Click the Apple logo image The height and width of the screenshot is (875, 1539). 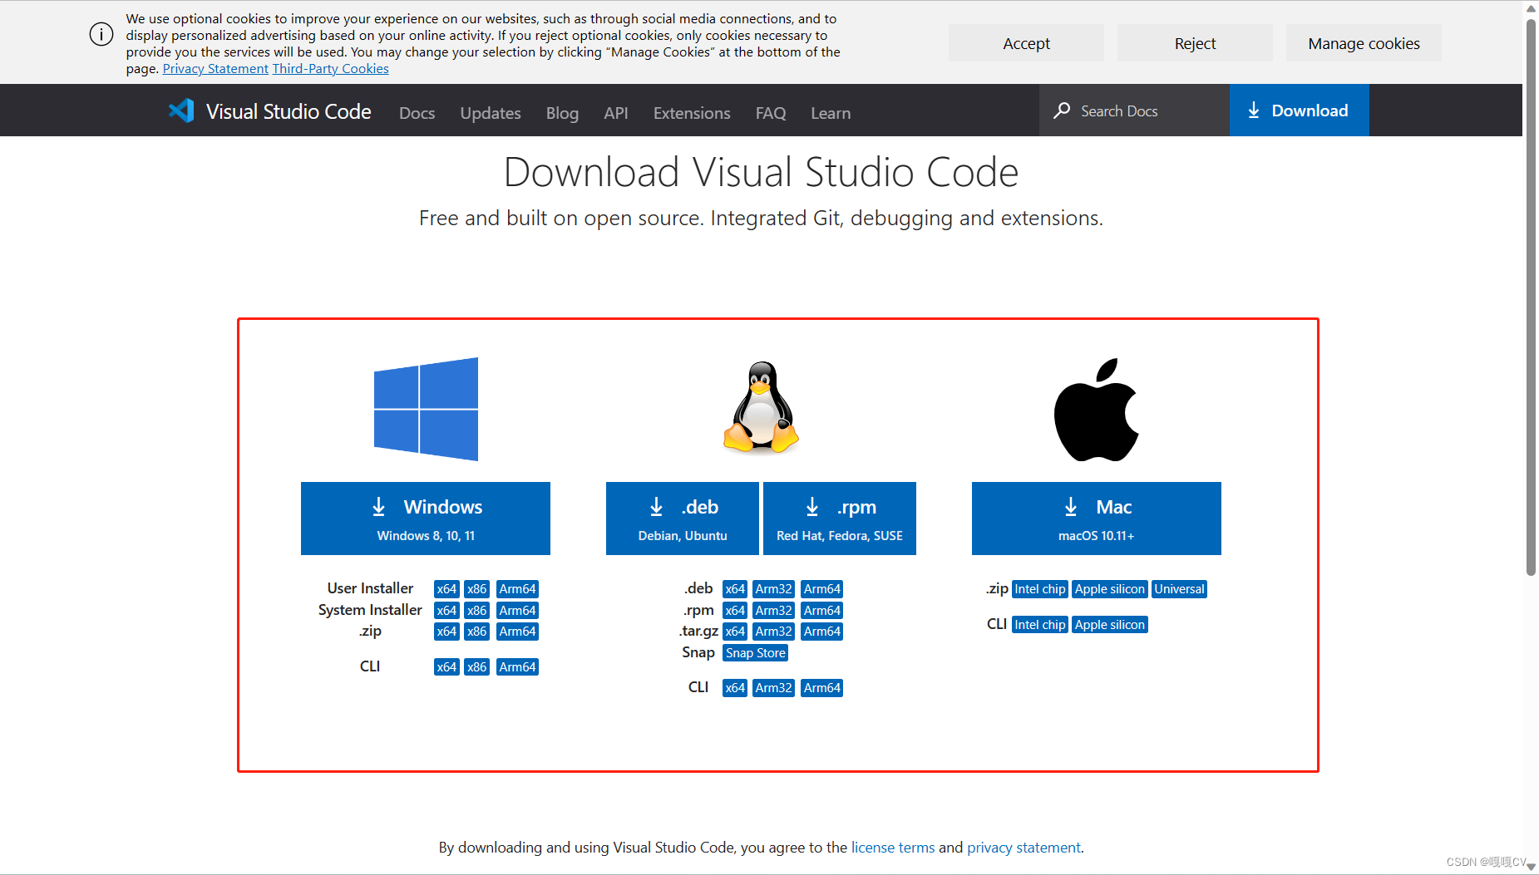click(x=1096, y=410)
